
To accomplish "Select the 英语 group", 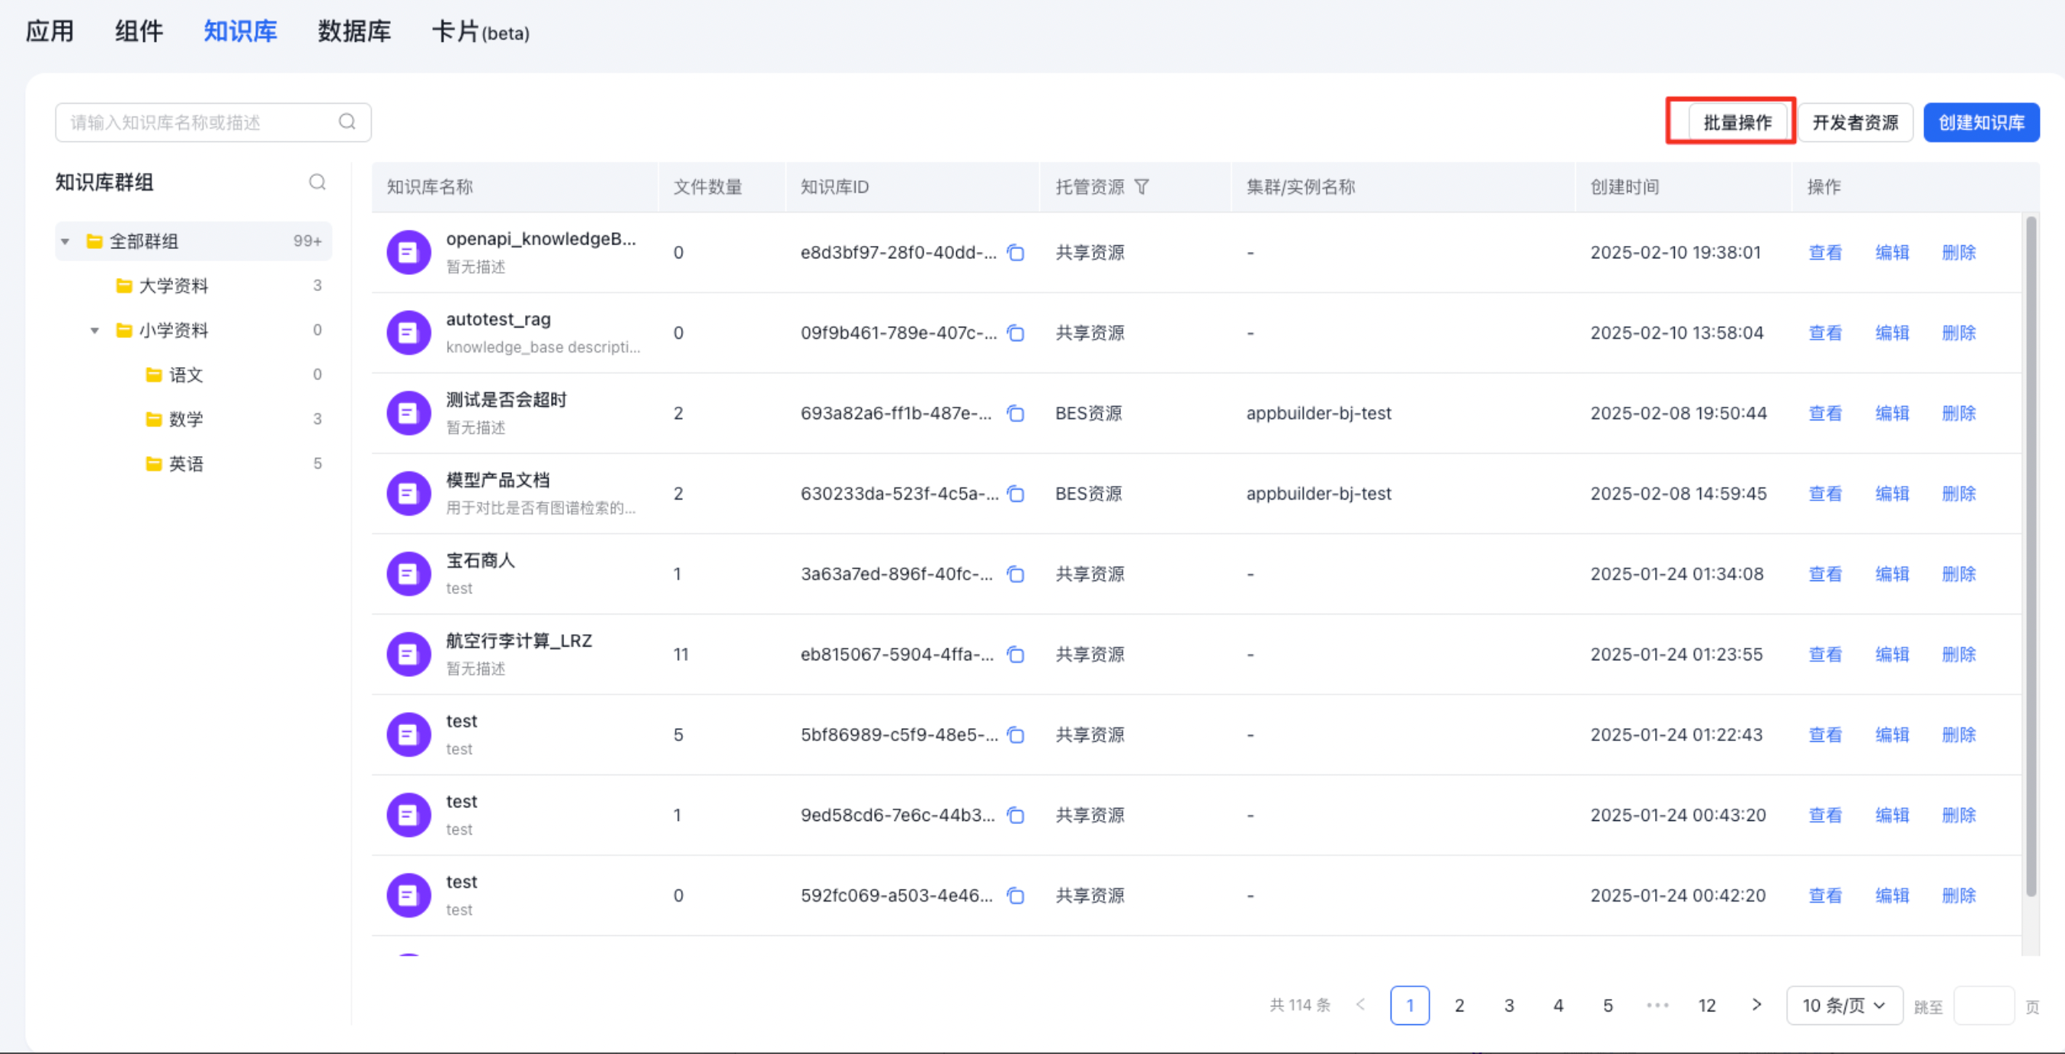I will pos(194,464).
